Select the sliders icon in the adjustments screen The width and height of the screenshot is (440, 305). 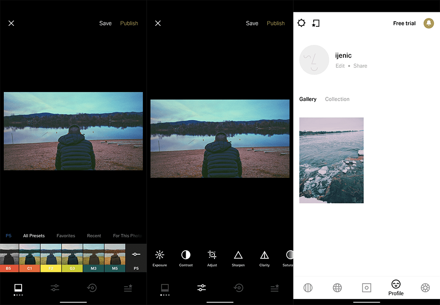point(202,288)
